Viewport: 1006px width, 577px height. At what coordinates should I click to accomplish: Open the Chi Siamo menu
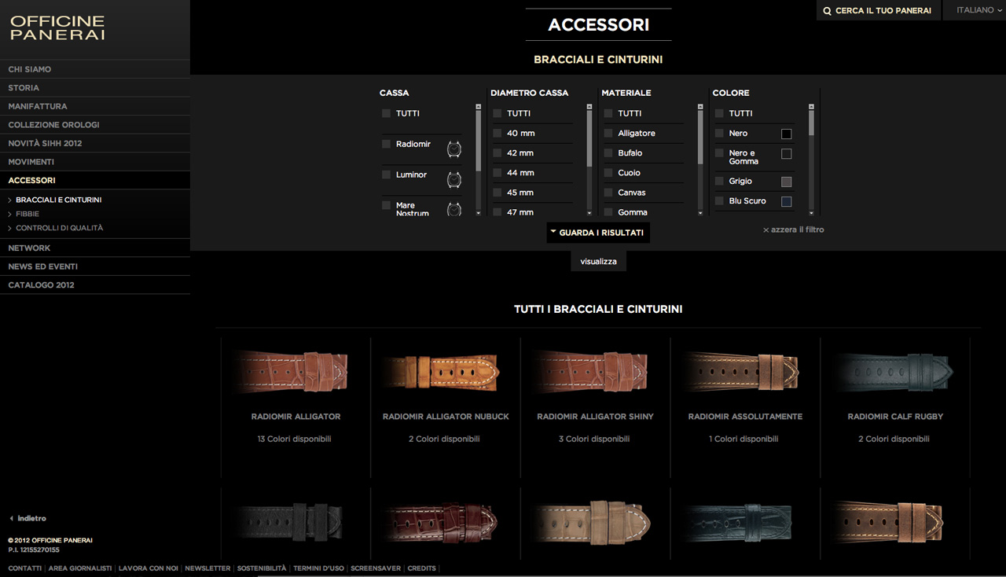point(95,69)
